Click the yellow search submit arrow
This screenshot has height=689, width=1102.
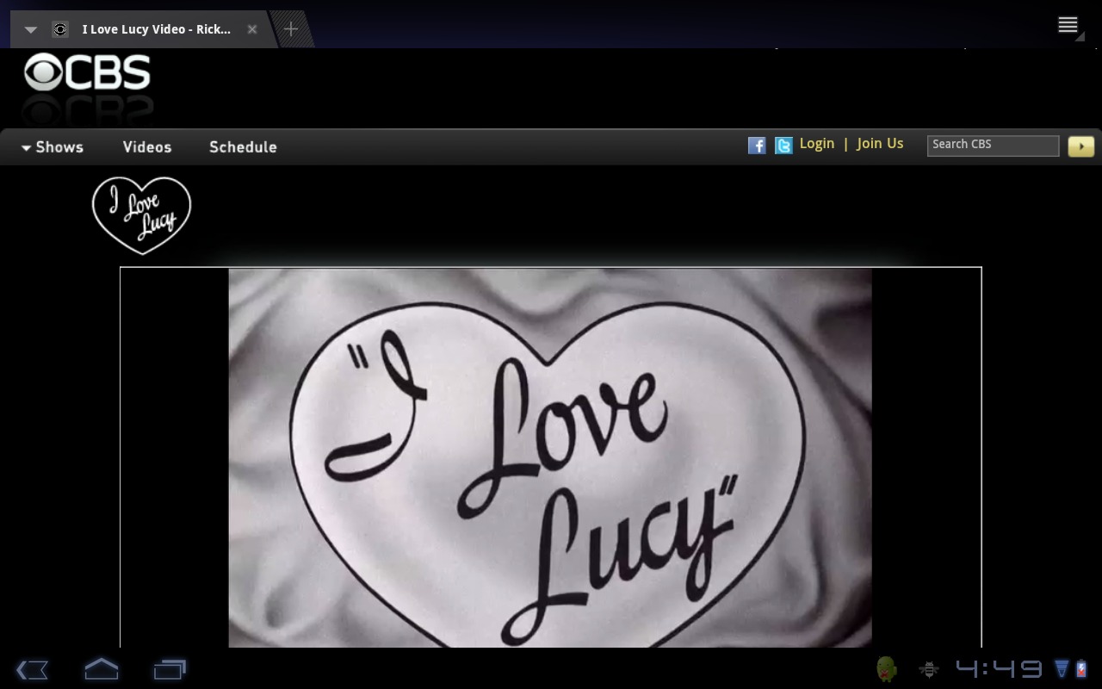pos(1080,146)
